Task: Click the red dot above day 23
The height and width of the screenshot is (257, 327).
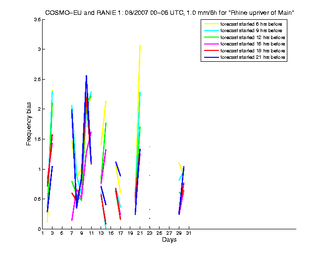Action: pyautogui.click(x=150, y=218)
